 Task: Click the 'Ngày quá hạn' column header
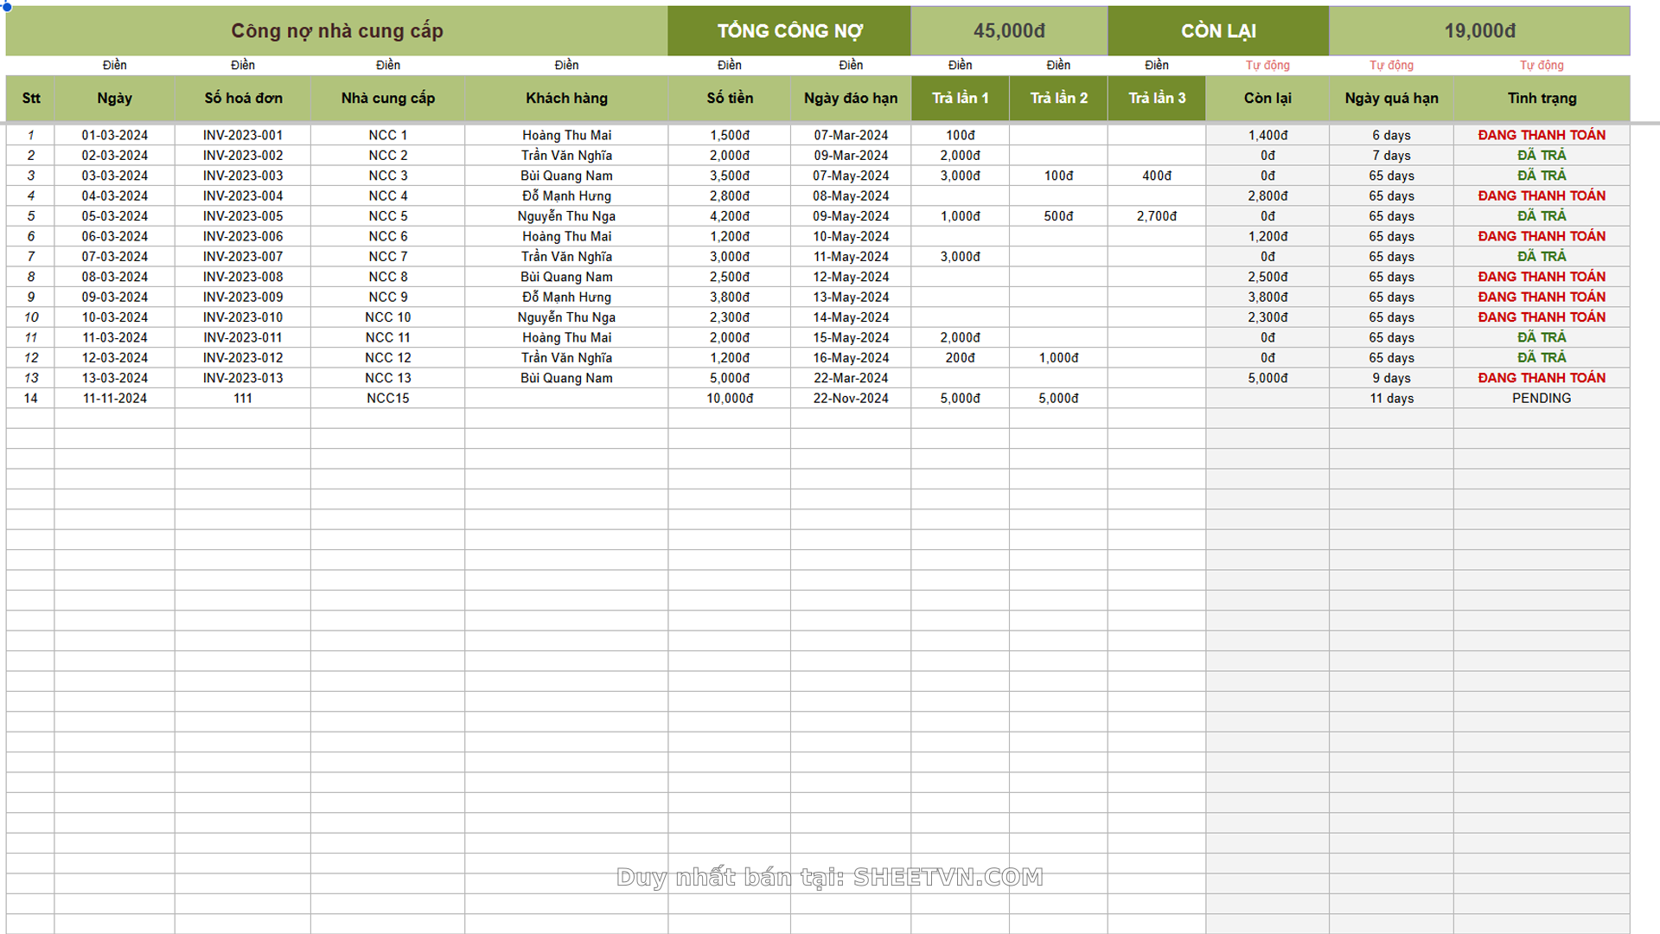point(1391,99)
